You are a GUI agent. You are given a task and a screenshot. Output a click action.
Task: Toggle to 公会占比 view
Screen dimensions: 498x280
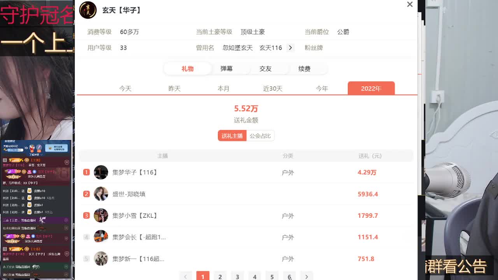pyautogui.click(x=260, y=136)
